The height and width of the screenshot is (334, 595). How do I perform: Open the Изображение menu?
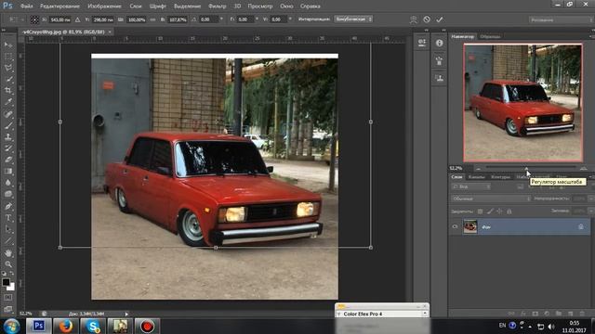point(104,6)
